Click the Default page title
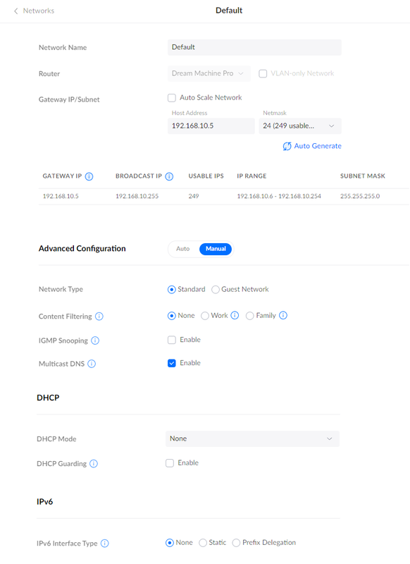410x564 pixels. (x=229, y=11)
